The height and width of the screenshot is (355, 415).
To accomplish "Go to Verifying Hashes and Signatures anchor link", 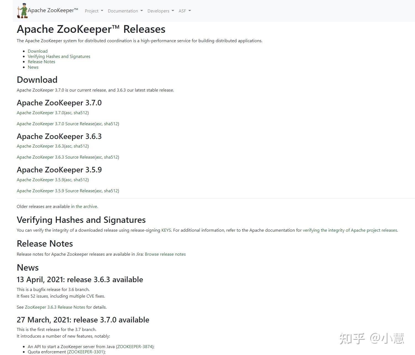I will (x=59, y=56).
